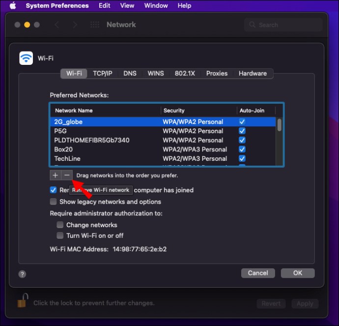Select the TechLine network row
339x326 pixels.
pos(163,158)
